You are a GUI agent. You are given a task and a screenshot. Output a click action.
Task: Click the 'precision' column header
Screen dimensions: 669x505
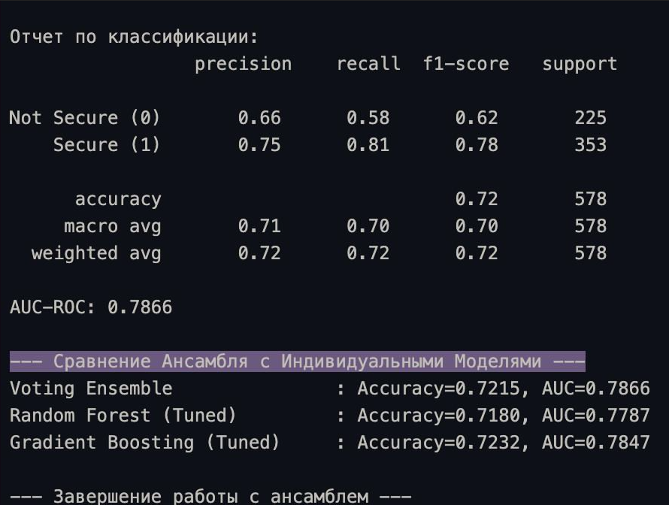(x=243, y=64)
